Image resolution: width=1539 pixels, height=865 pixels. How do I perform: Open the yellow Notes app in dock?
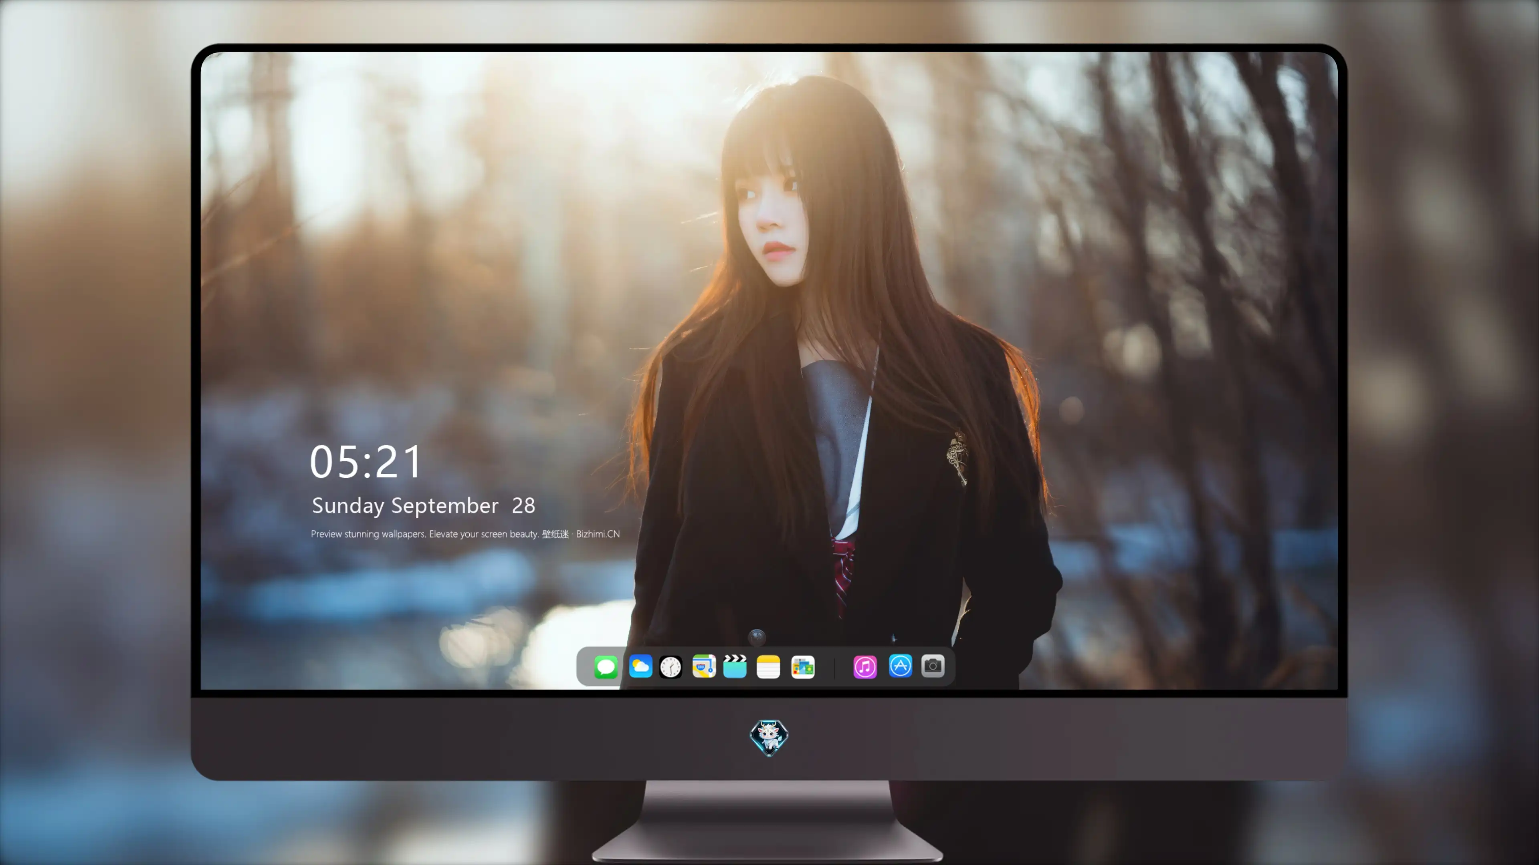pos(768,667)
